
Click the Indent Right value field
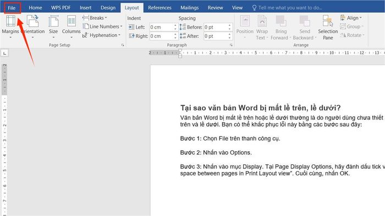coord(162,36)
